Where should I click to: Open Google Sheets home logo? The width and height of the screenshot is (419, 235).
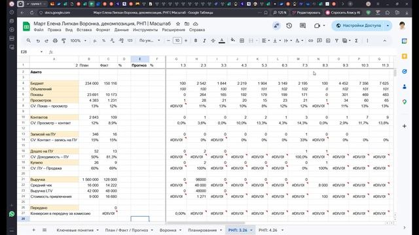click(26, 26)
